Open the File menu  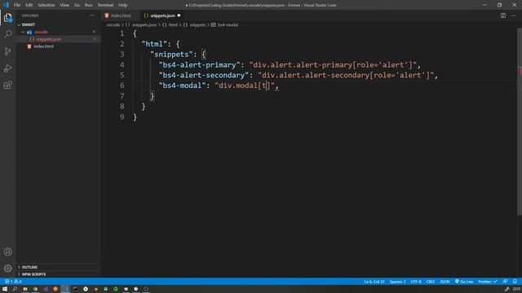tap(17, 5)
